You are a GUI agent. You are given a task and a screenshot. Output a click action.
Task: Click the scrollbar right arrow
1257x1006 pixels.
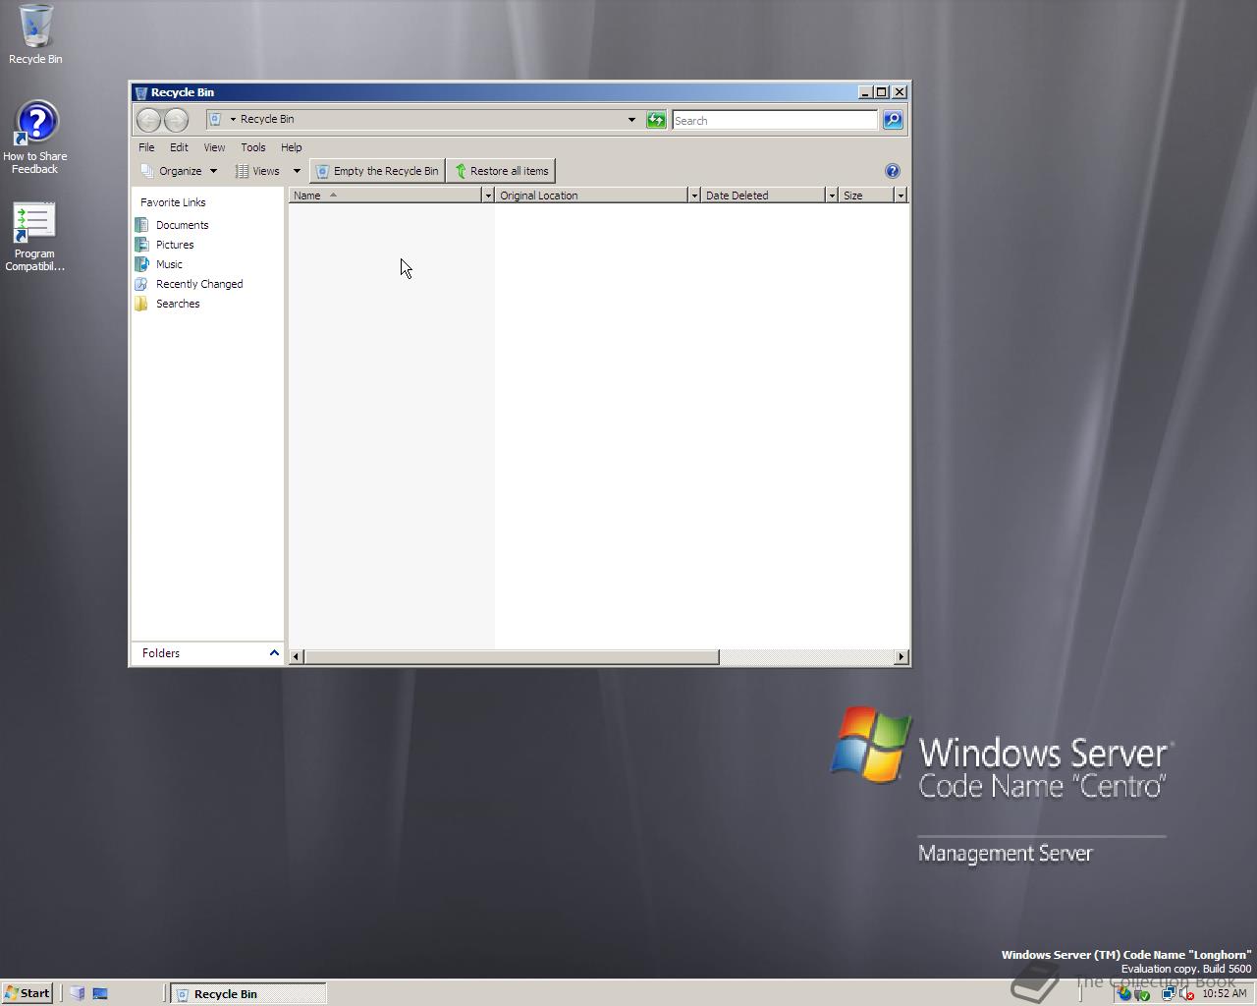902,656
